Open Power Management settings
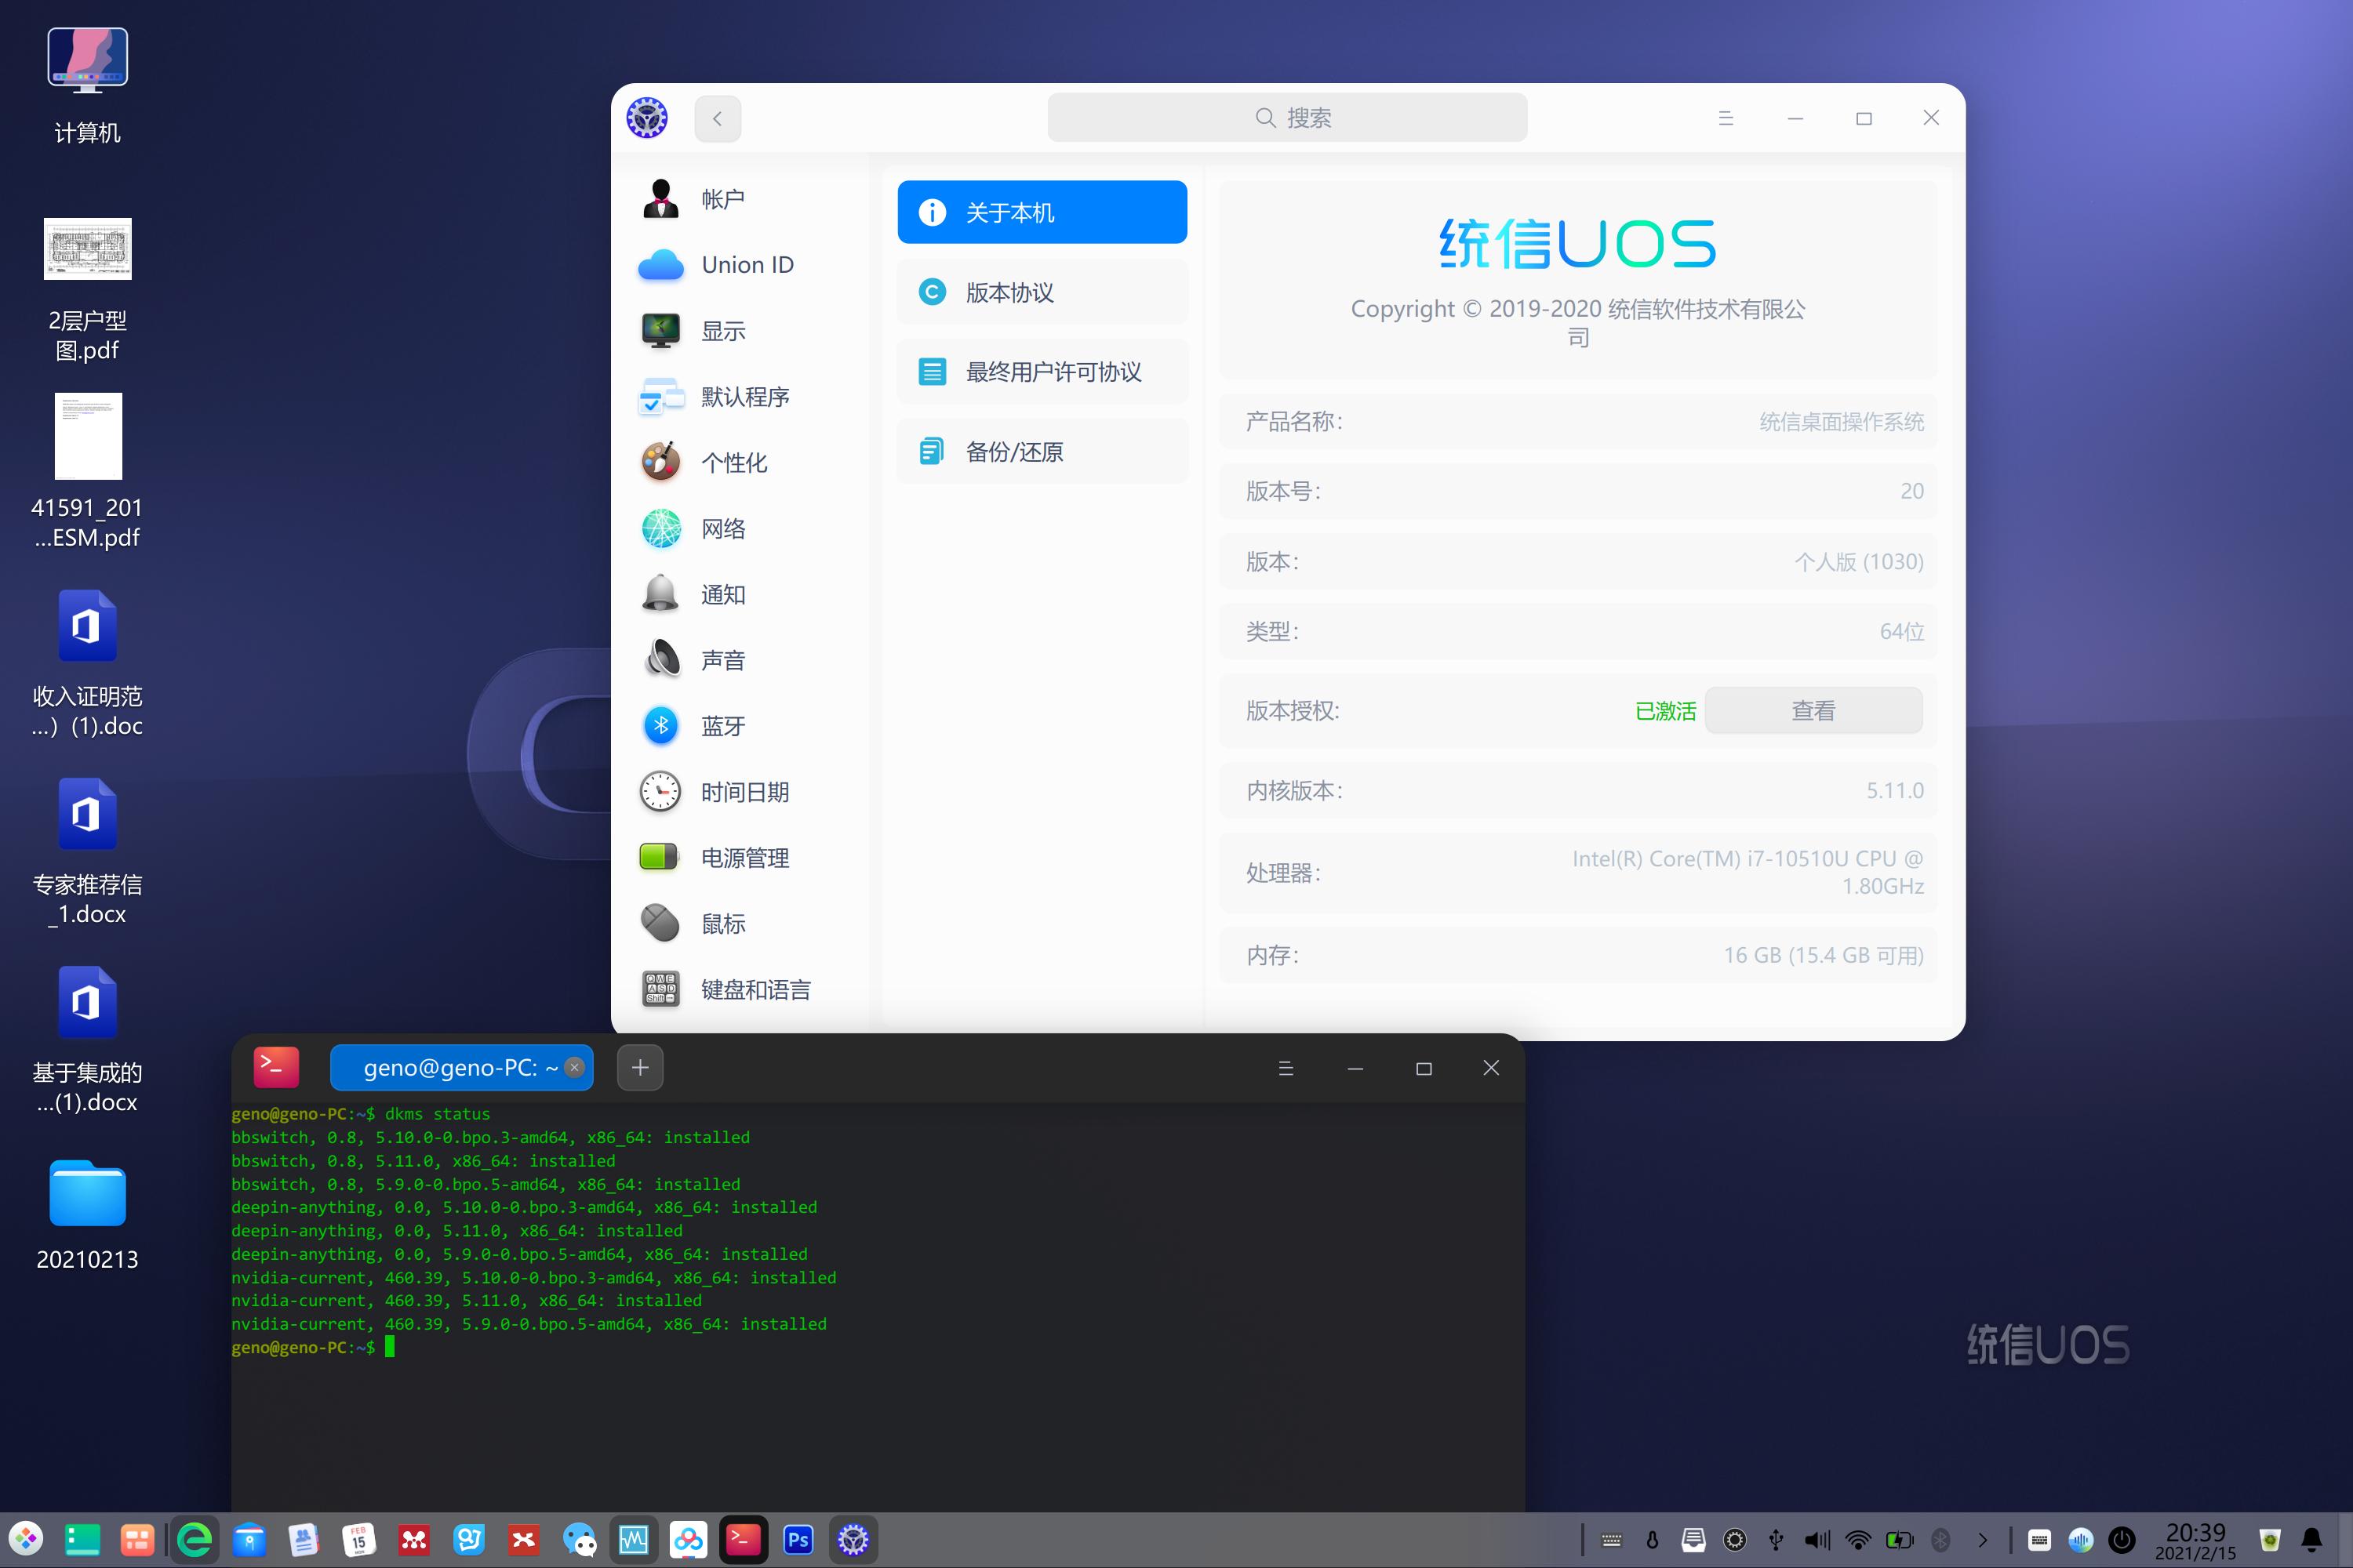Image resolution: width=2353 pixels, height=1568 pixels. (744, 858)
